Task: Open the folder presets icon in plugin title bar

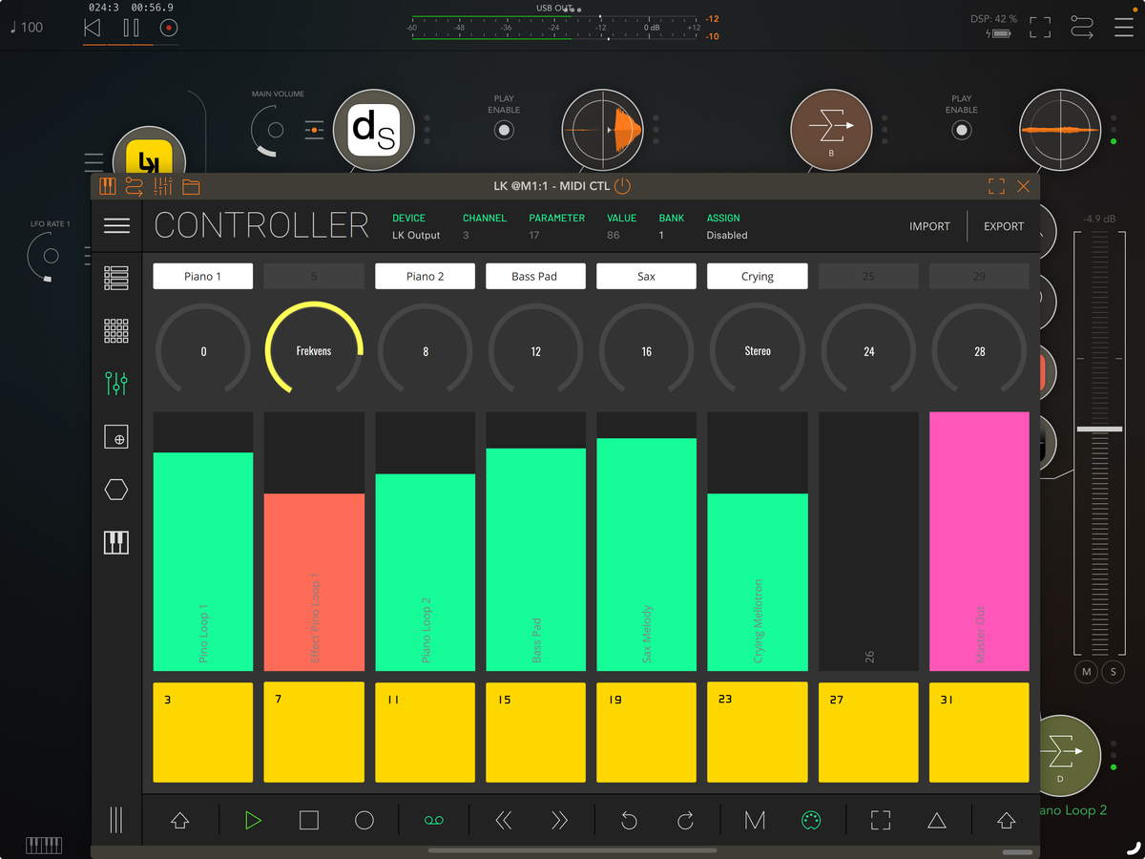Action: [191, 186]
